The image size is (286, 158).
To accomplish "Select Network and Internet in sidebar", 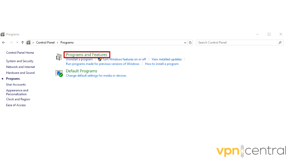I will click(x=20, y=67).
